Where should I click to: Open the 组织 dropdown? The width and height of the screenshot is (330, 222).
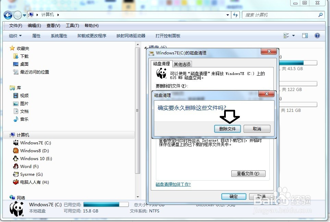point(15,36)
